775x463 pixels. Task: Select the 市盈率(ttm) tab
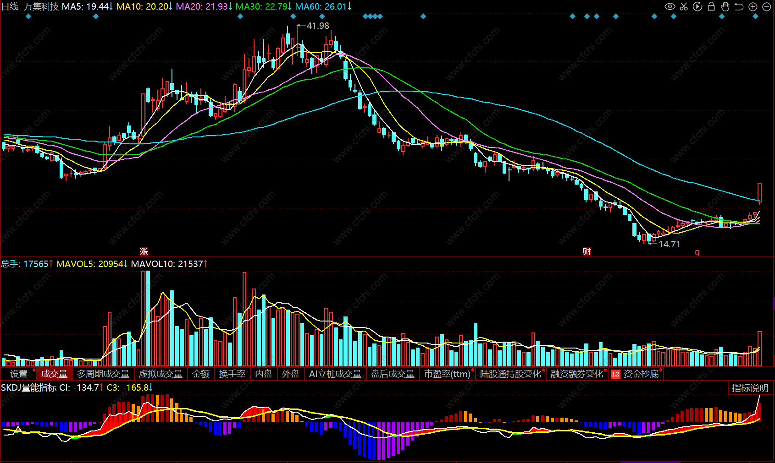(447, 374)
